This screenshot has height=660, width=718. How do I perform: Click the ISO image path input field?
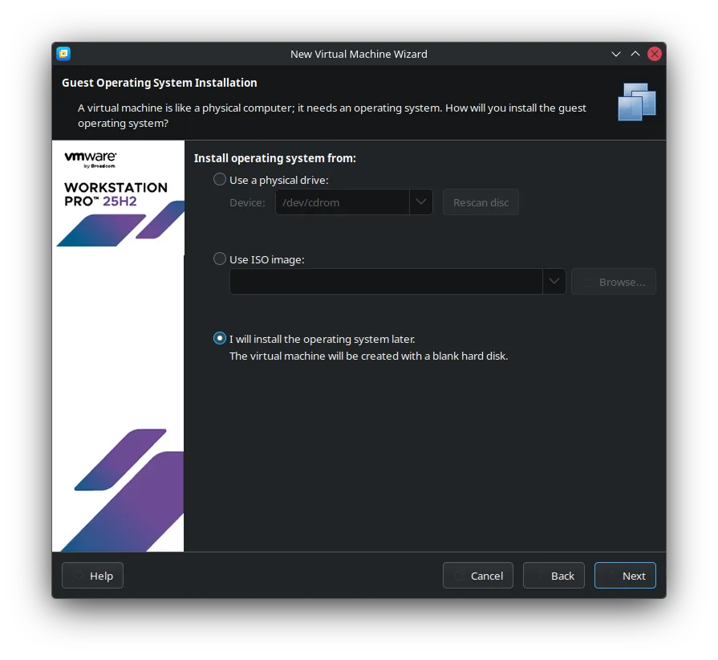(385, 282)
